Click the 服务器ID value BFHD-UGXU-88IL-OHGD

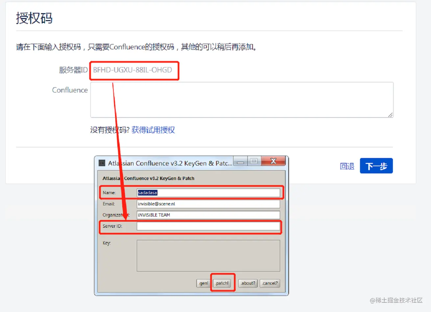132,70
